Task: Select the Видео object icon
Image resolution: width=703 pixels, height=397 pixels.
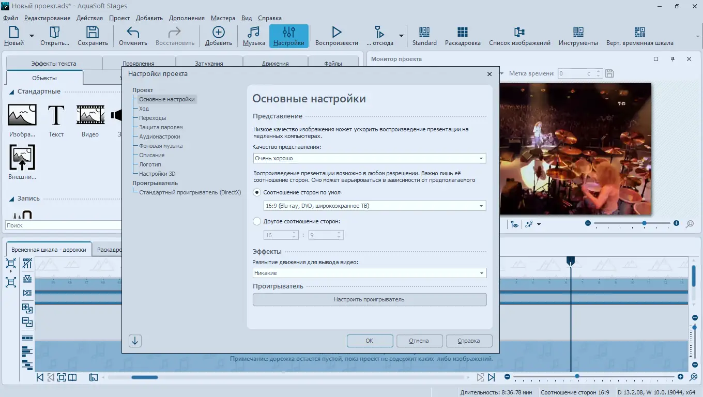Action: coord(90,115)
